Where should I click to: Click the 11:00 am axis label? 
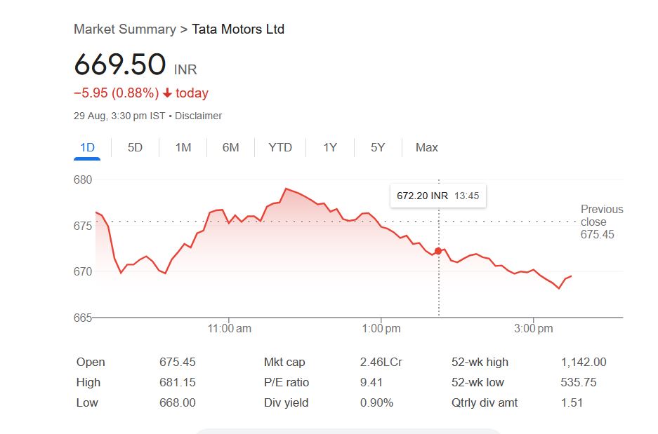coord(230,328)
